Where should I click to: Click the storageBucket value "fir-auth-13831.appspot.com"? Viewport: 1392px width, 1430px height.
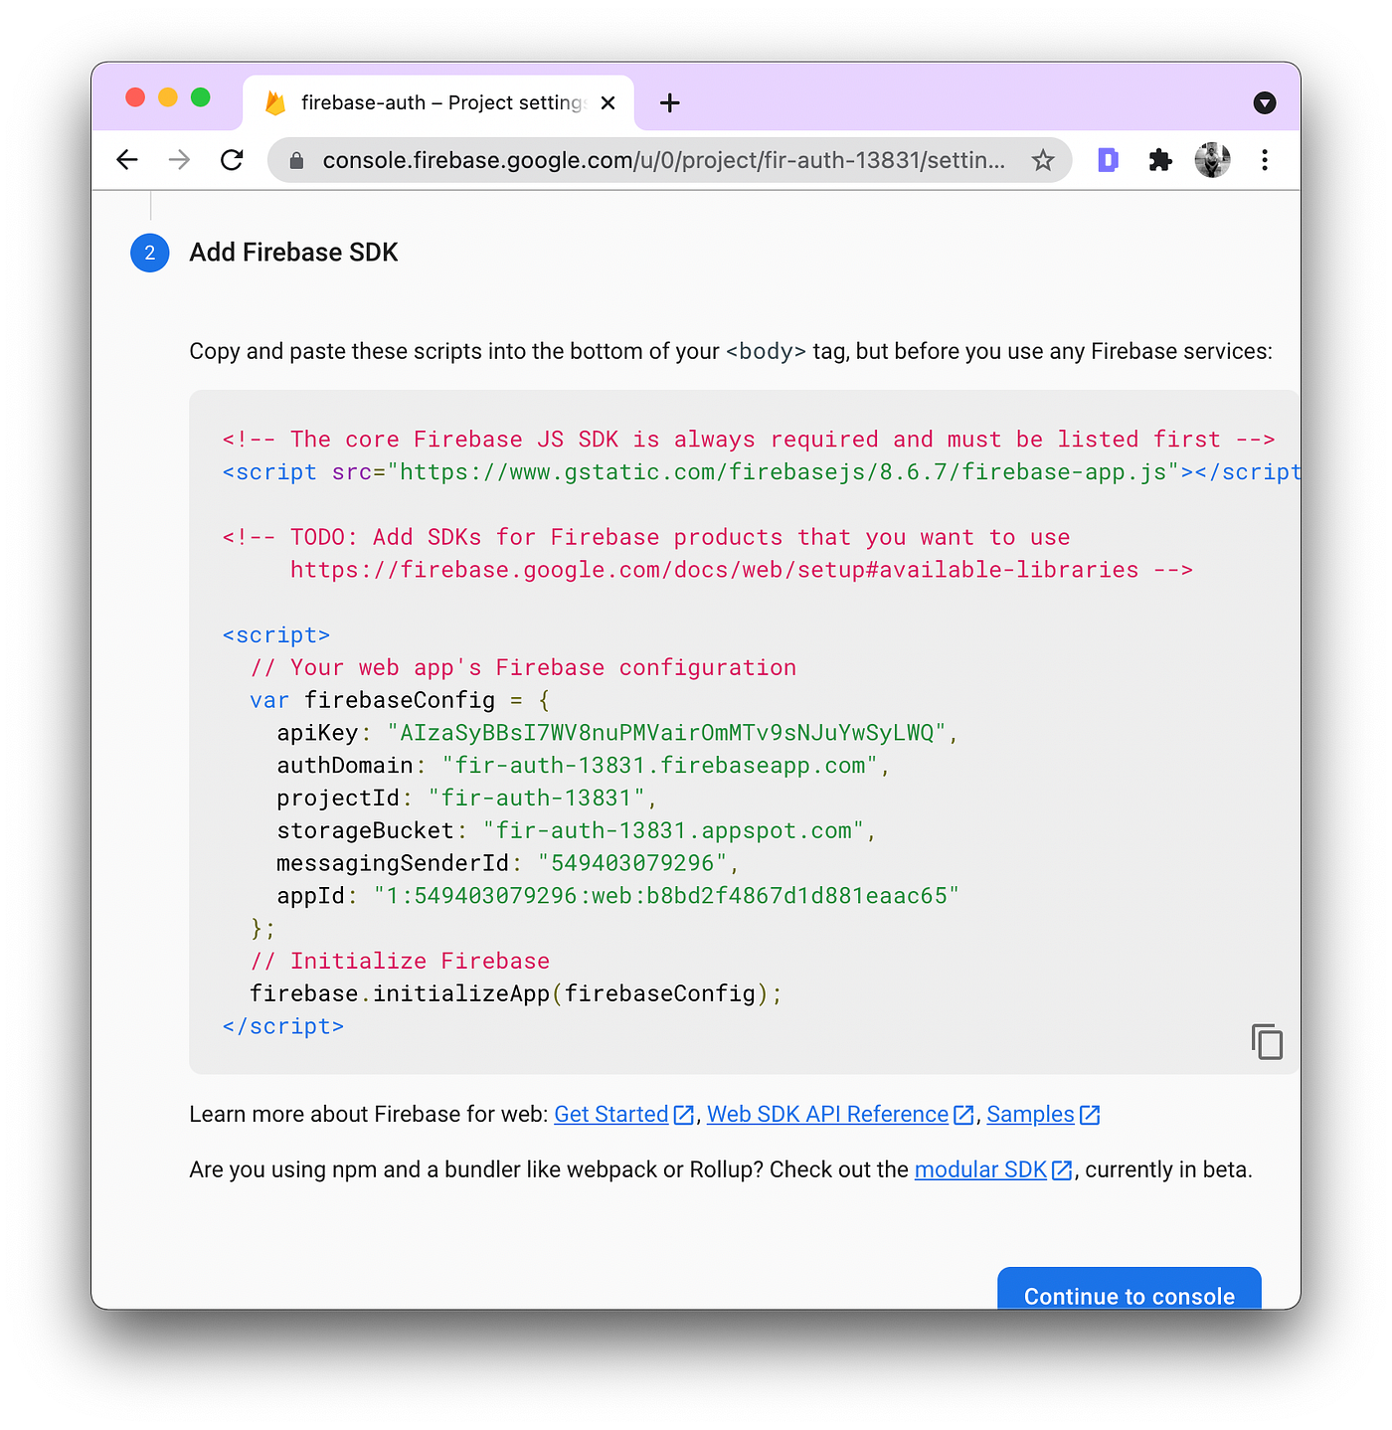click(x=674, y=831)
